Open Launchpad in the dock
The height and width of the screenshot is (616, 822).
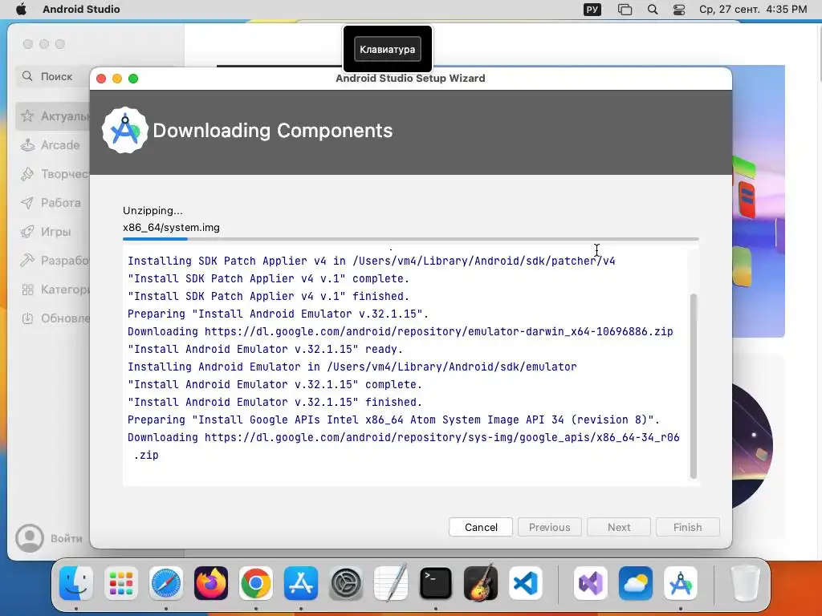point(121,583)
